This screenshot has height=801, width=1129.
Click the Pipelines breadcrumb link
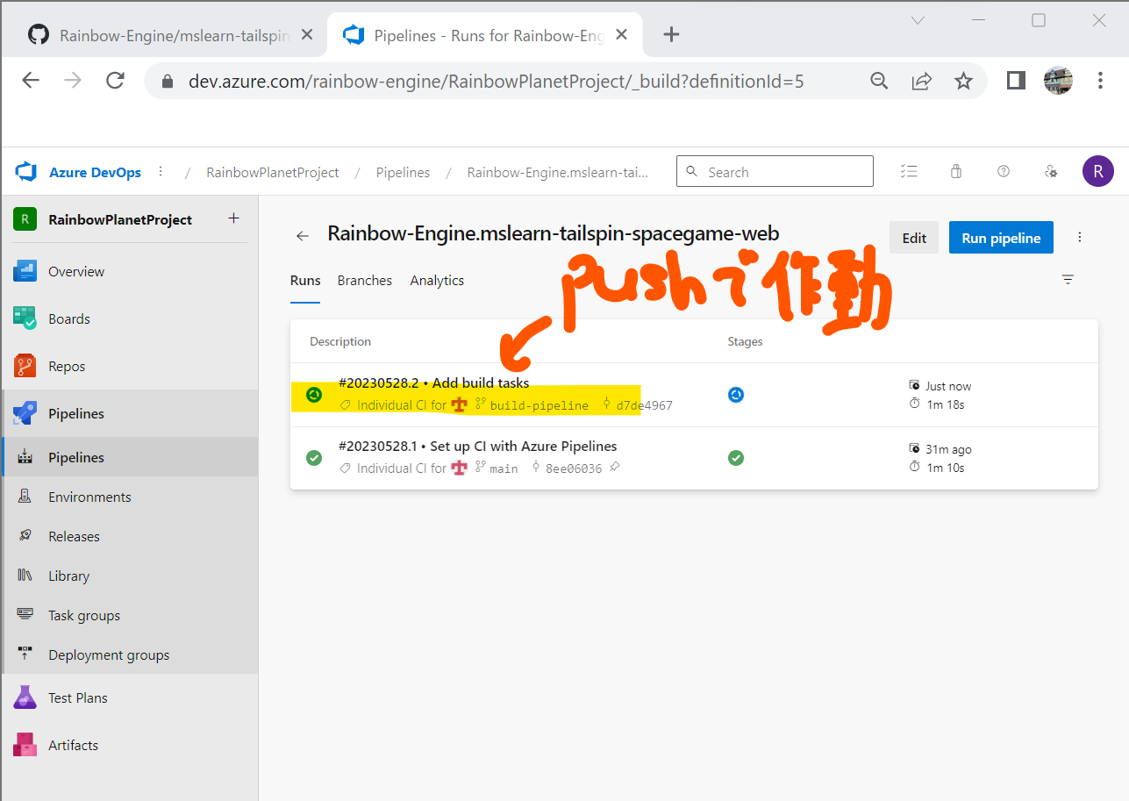[403, 173]
